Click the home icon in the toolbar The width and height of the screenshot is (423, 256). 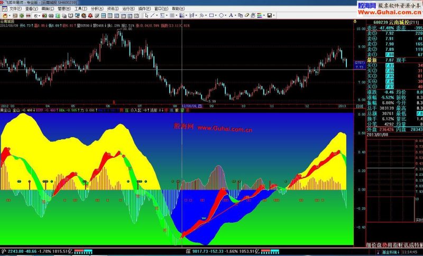tap(5, 16)
